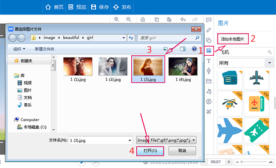The image size is (276, 168).
Task: Open the image panel in the sidebar
Action: click(x=209, y=51)
